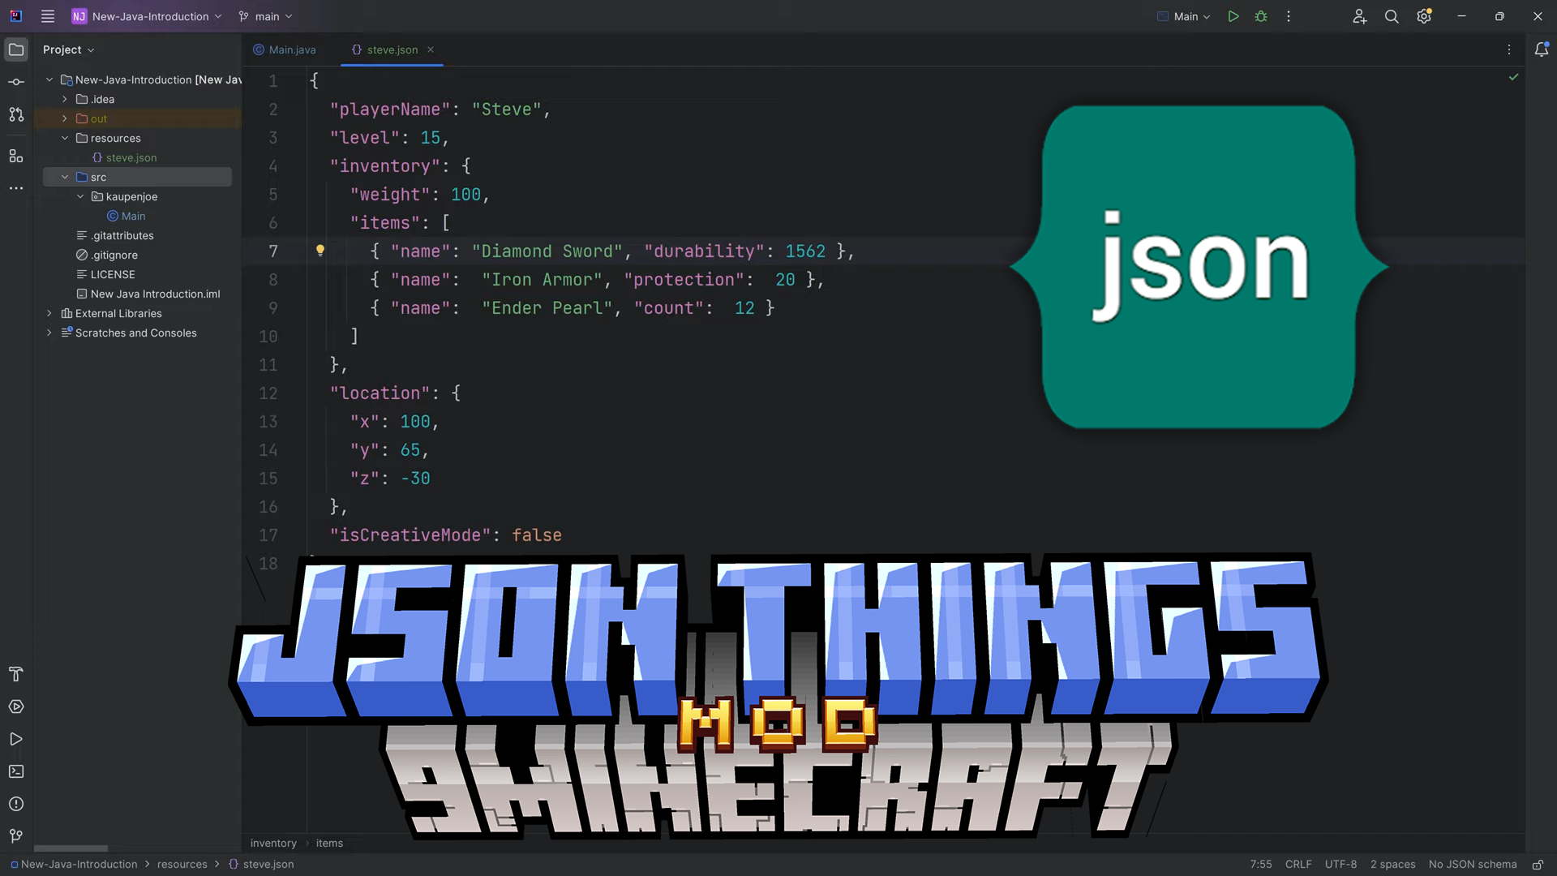The image size is (1557, 876).
Task: Click the "playerName" key on line 2
Action: tap(390, 109)
